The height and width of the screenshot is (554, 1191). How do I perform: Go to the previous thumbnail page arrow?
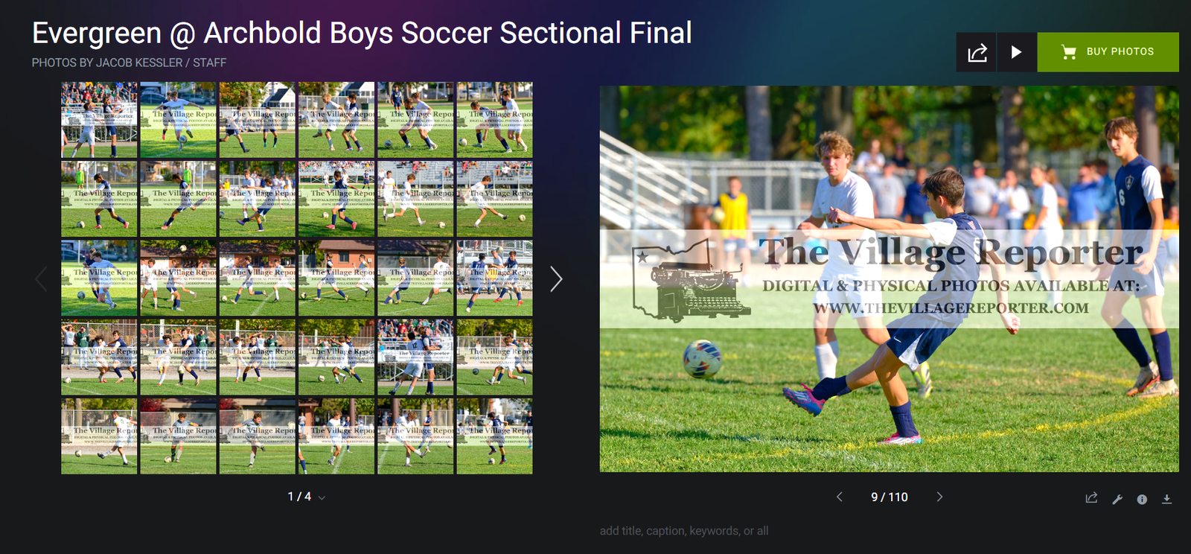pos(41,279)
